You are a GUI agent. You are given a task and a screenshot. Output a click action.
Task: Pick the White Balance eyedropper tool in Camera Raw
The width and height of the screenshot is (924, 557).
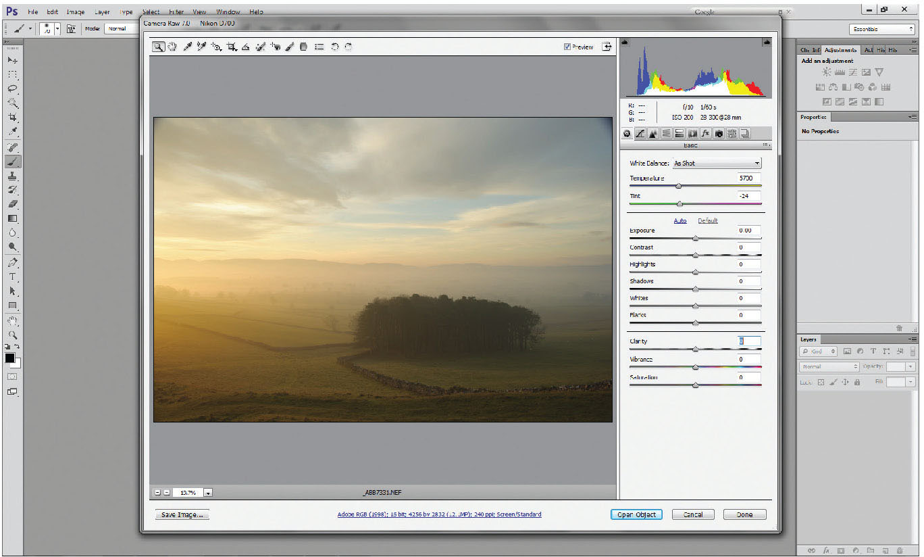point(188,47)
